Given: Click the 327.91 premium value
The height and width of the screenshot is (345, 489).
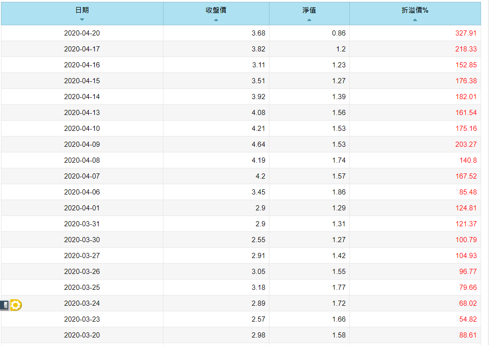Looking at the screenshot, I should point(466,33).
